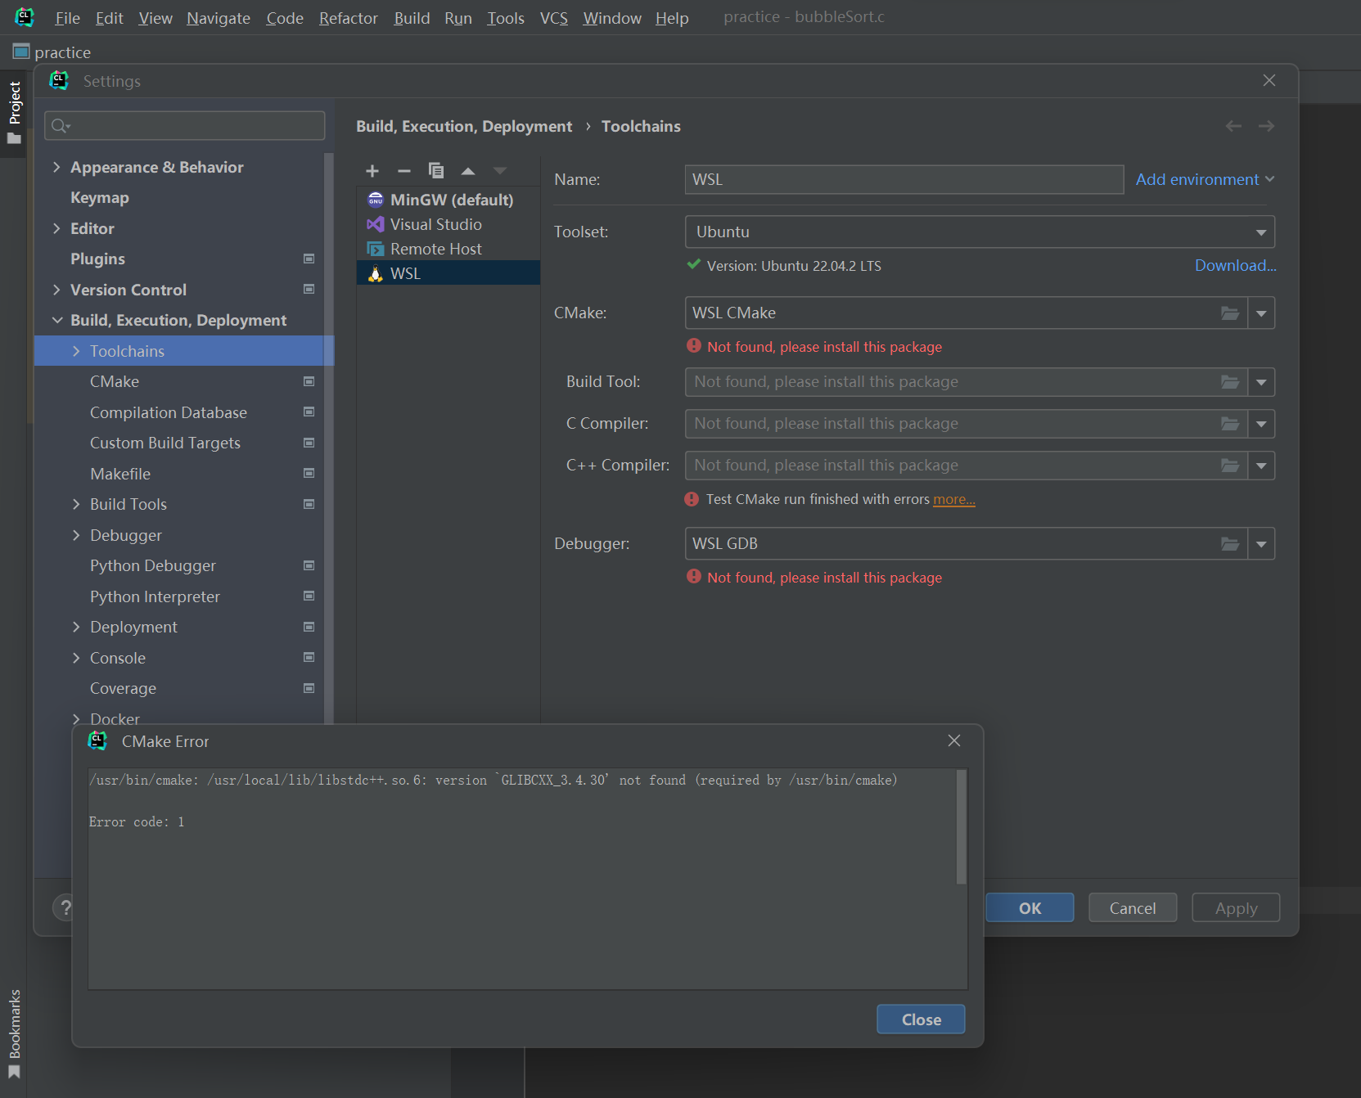Browse for the Debugger path via folder icon

click(x=1229, y=543)
